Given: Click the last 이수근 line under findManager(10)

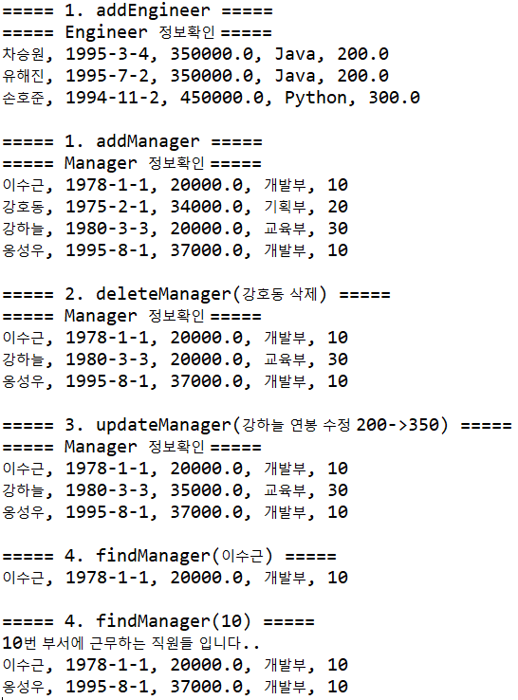Looking at the screenshot, I should coord(176,665).
